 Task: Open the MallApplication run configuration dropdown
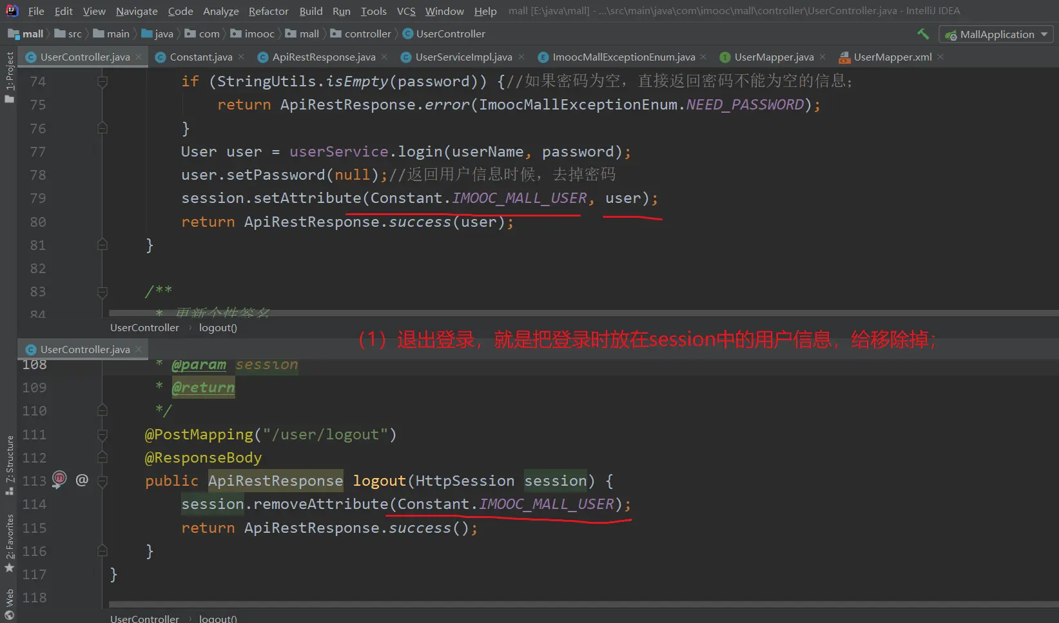pos(996,35)
